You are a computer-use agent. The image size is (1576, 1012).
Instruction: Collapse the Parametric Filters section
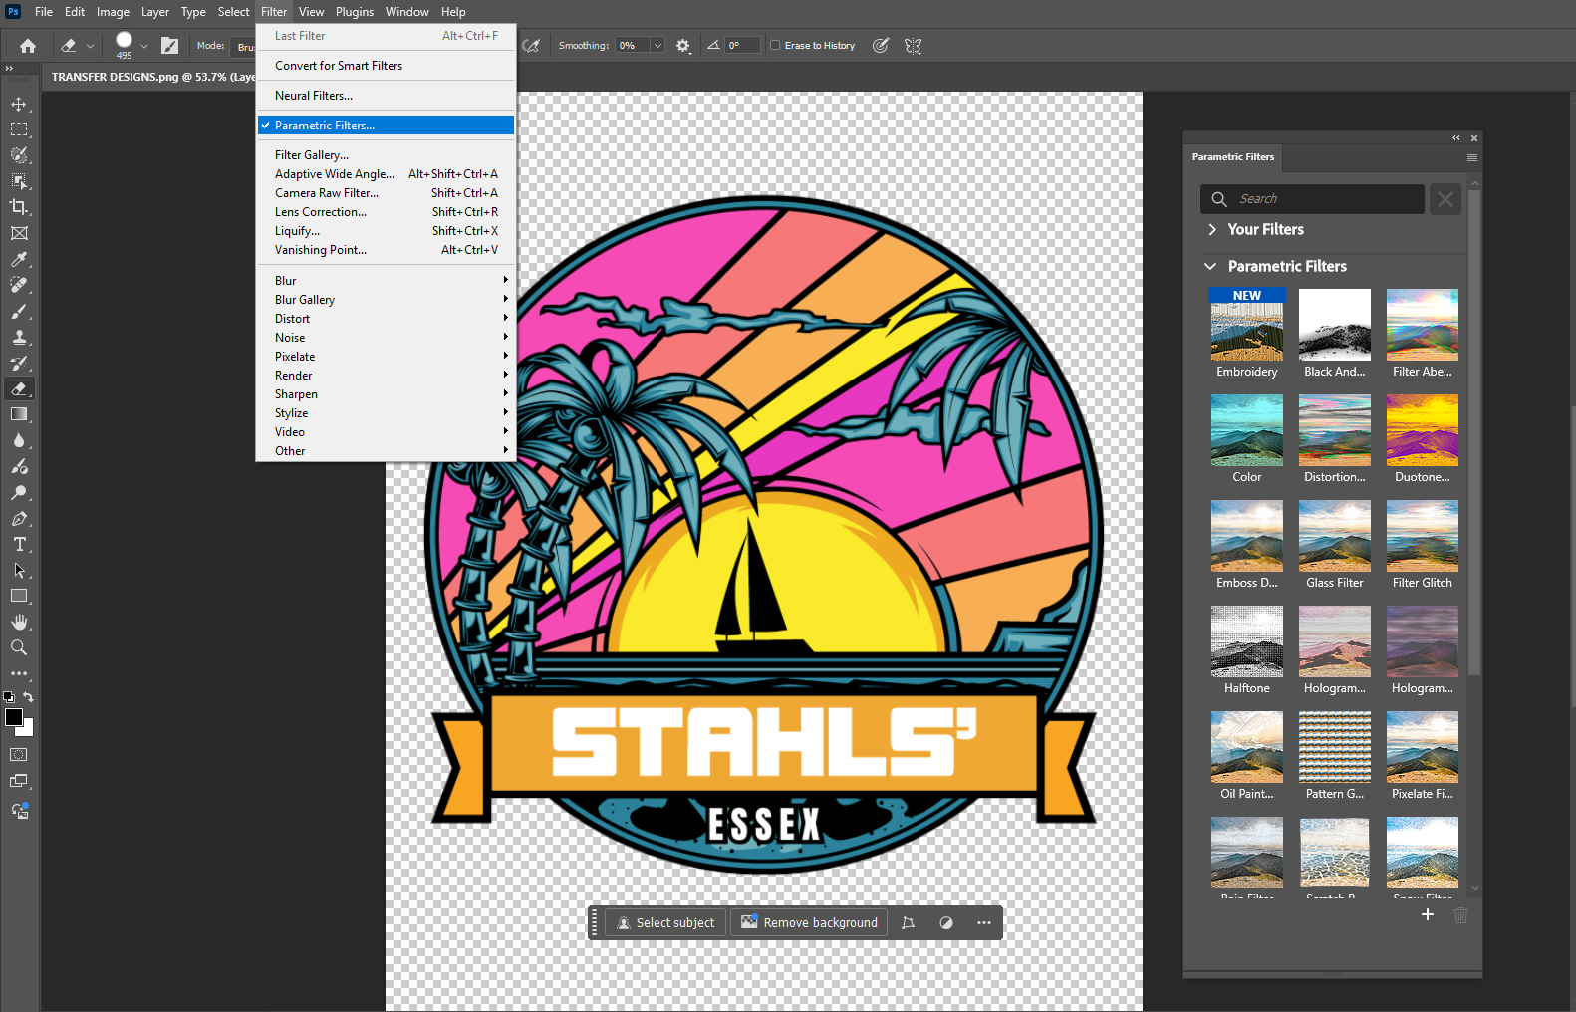1210,266
